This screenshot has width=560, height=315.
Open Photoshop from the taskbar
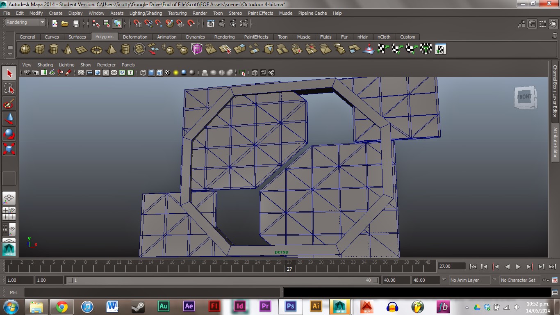(x=291, y=306)
